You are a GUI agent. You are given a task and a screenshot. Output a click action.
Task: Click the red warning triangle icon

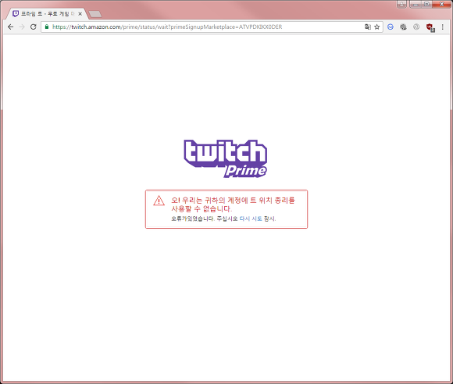(159, 201)
